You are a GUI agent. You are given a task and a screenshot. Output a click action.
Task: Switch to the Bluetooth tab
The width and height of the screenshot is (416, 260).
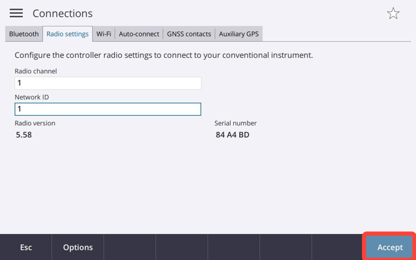tap(24, 34)
